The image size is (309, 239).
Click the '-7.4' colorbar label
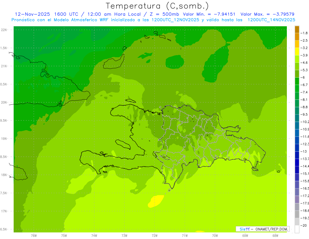pyautogui.click(x=305, y=92)
